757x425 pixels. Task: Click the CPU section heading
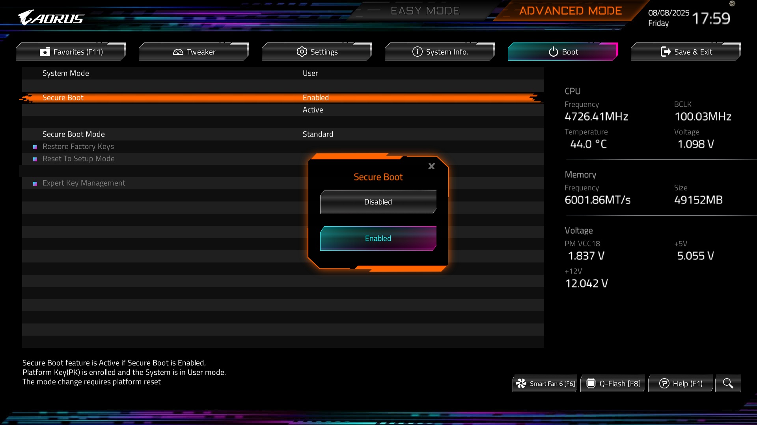point(572,91)
